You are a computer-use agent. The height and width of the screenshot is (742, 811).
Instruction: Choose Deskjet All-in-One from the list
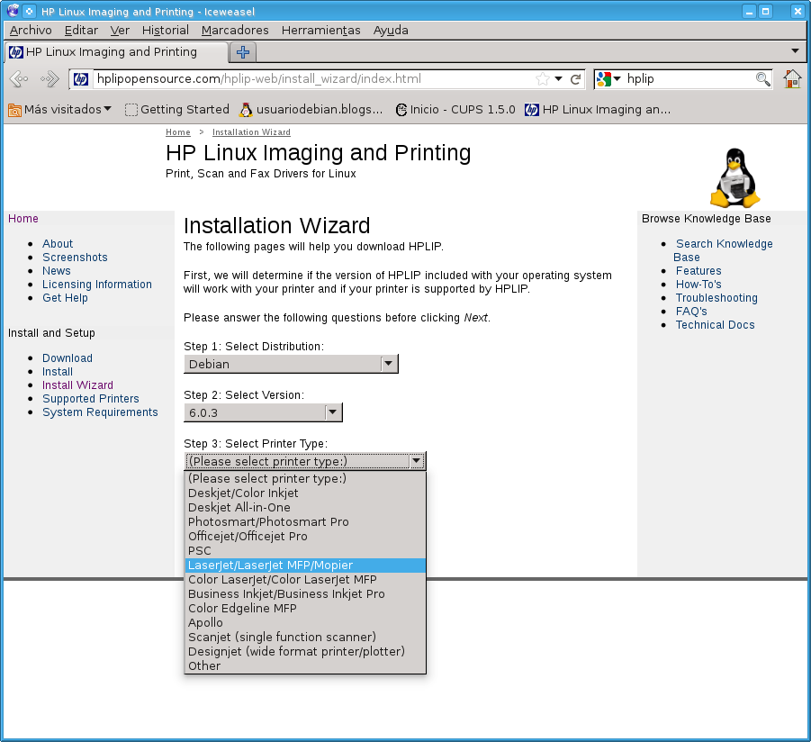pos(305,508)
